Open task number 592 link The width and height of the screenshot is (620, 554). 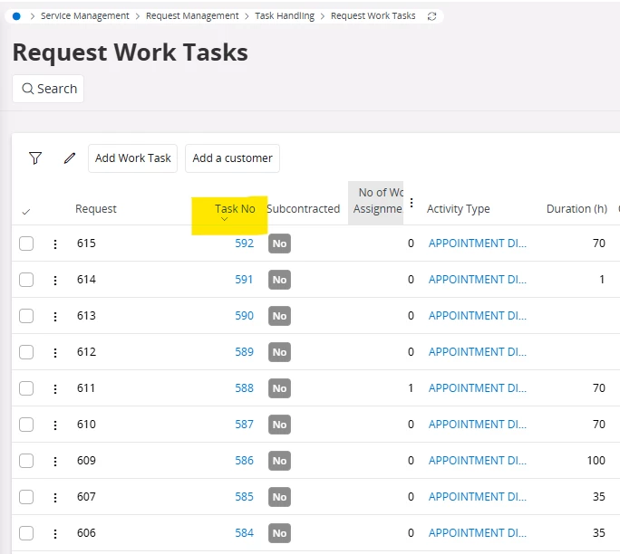244,244
